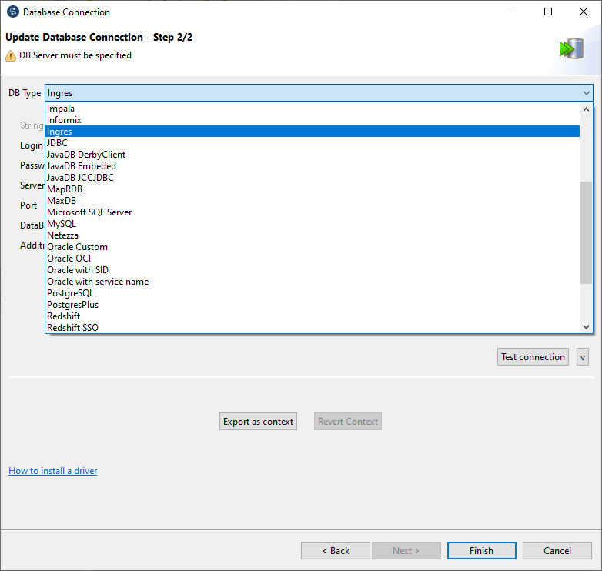Pick Microsoft SQL Server option

click(312, 212)
